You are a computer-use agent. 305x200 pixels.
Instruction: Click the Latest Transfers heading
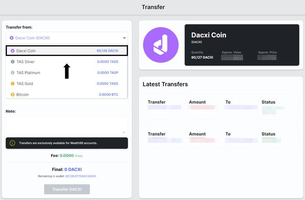click(165, 84)
